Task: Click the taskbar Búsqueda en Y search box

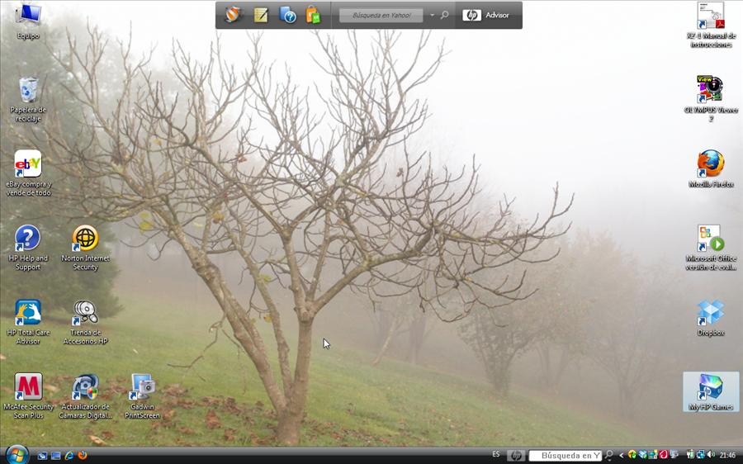Action: 566,456
